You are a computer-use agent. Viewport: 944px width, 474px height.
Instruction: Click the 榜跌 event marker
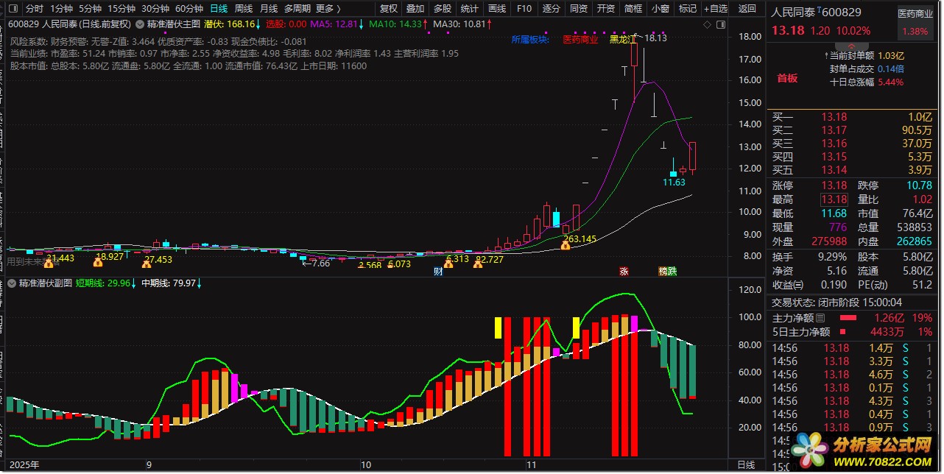pyautogui.click(x=667, y=272)
